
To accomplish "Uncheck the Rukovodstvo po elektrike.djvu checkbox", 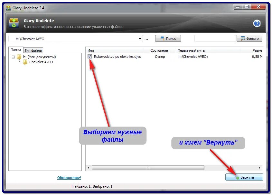I will (89, 57).
